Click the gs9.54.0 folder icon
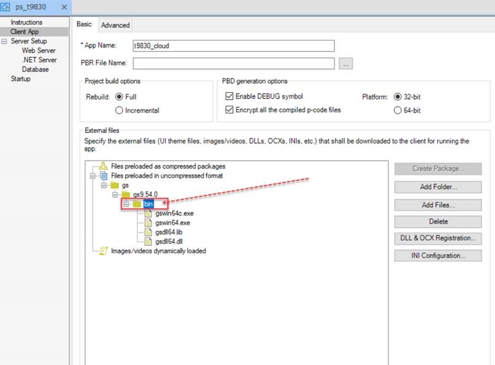495x365 pixels. click(126, 195)
